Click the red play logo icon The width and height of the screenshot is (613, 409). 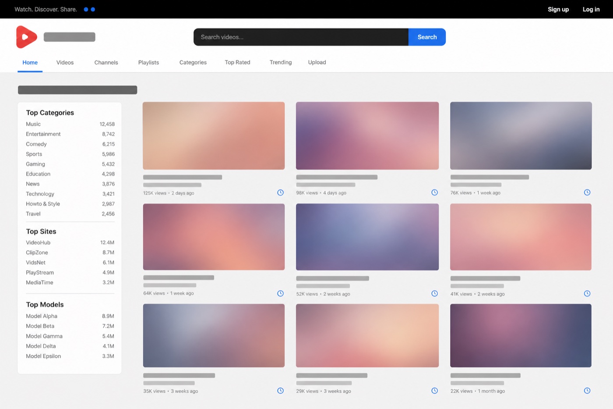pyautogui.click(x=26, y=37)
